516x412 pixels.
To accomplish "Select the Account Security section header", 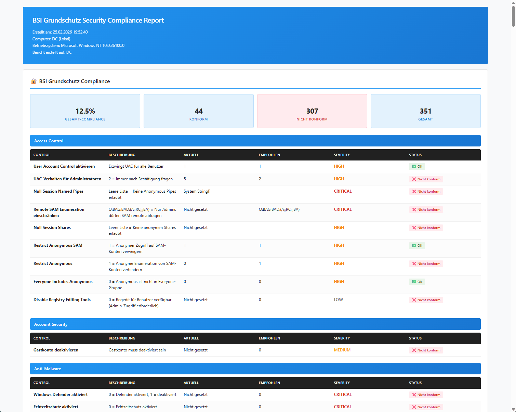I will click(x=255, y=324).
